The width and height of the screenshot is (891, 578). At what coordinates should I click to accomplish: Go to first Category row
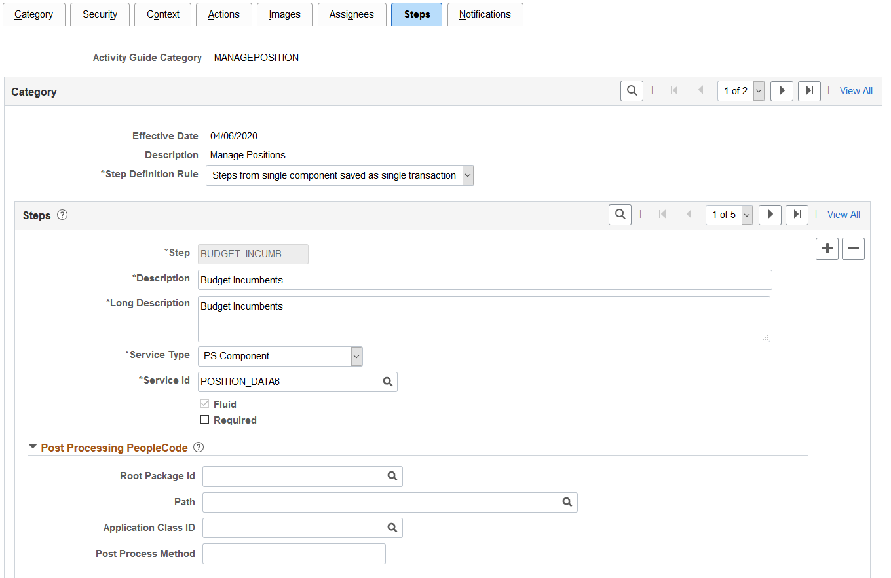pyautogui.click(x=674, y=91)
